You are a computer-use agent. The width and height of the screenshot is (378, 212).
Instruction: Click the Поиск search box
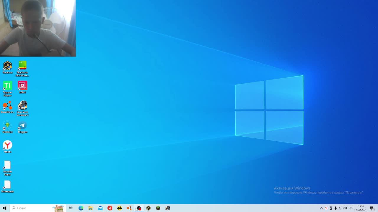[x=32, y=208]
